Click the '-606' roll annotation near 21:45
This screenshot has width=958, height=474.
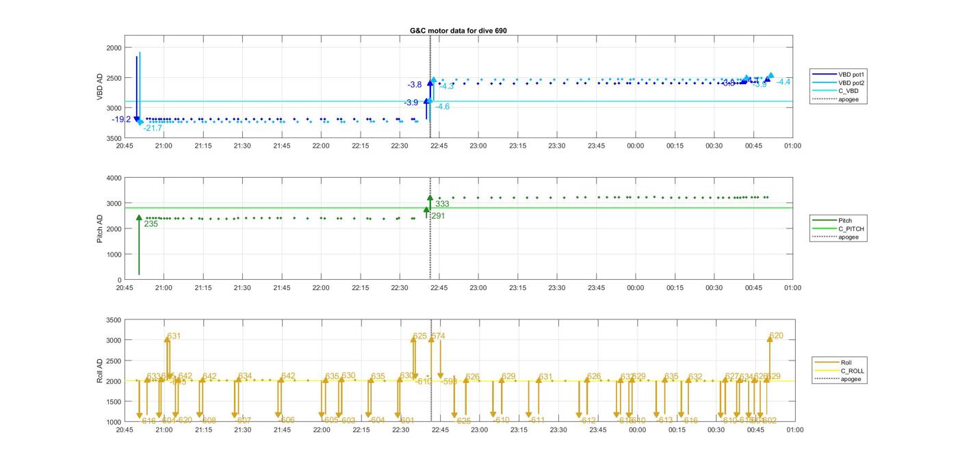click(x=287, y=421)
